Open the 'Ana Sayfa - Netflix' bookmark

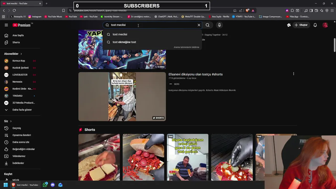(219, 17)
